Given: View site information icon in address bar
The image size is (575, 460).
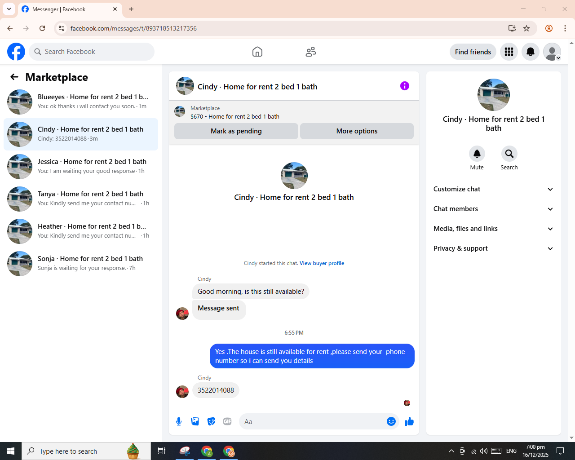Looking at the screenshot, I should coord(62,28).
